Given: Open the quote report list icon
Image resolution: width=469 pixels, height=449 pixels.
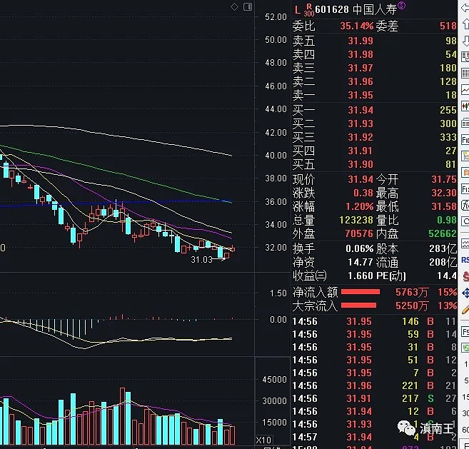Looking at the screenshot, I should point(465,56).
